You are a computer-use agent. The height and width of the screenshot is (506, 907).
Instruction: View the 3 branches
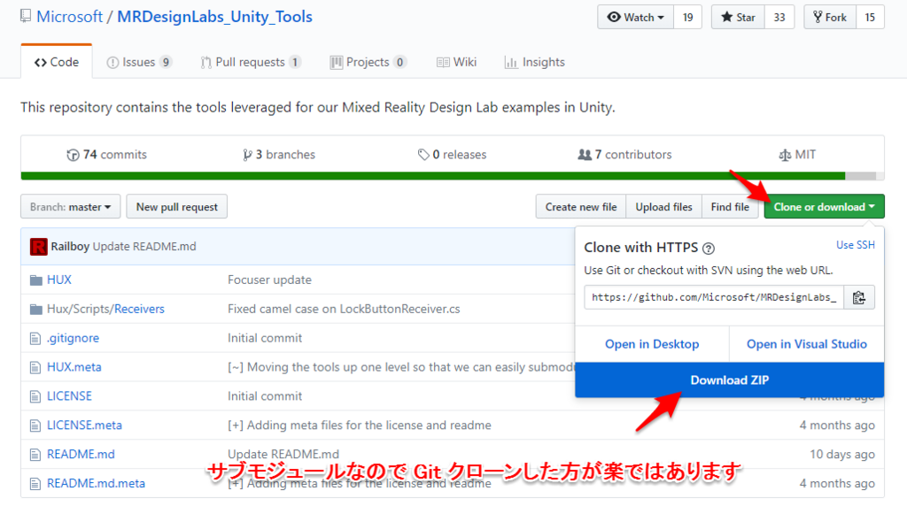click(x=279, y=154)
